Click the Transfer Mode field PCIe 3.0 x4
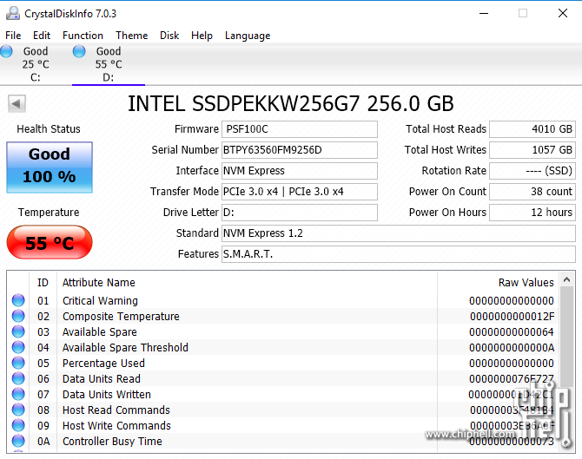The height and width of the screenshot is (459, 582). 300,191
